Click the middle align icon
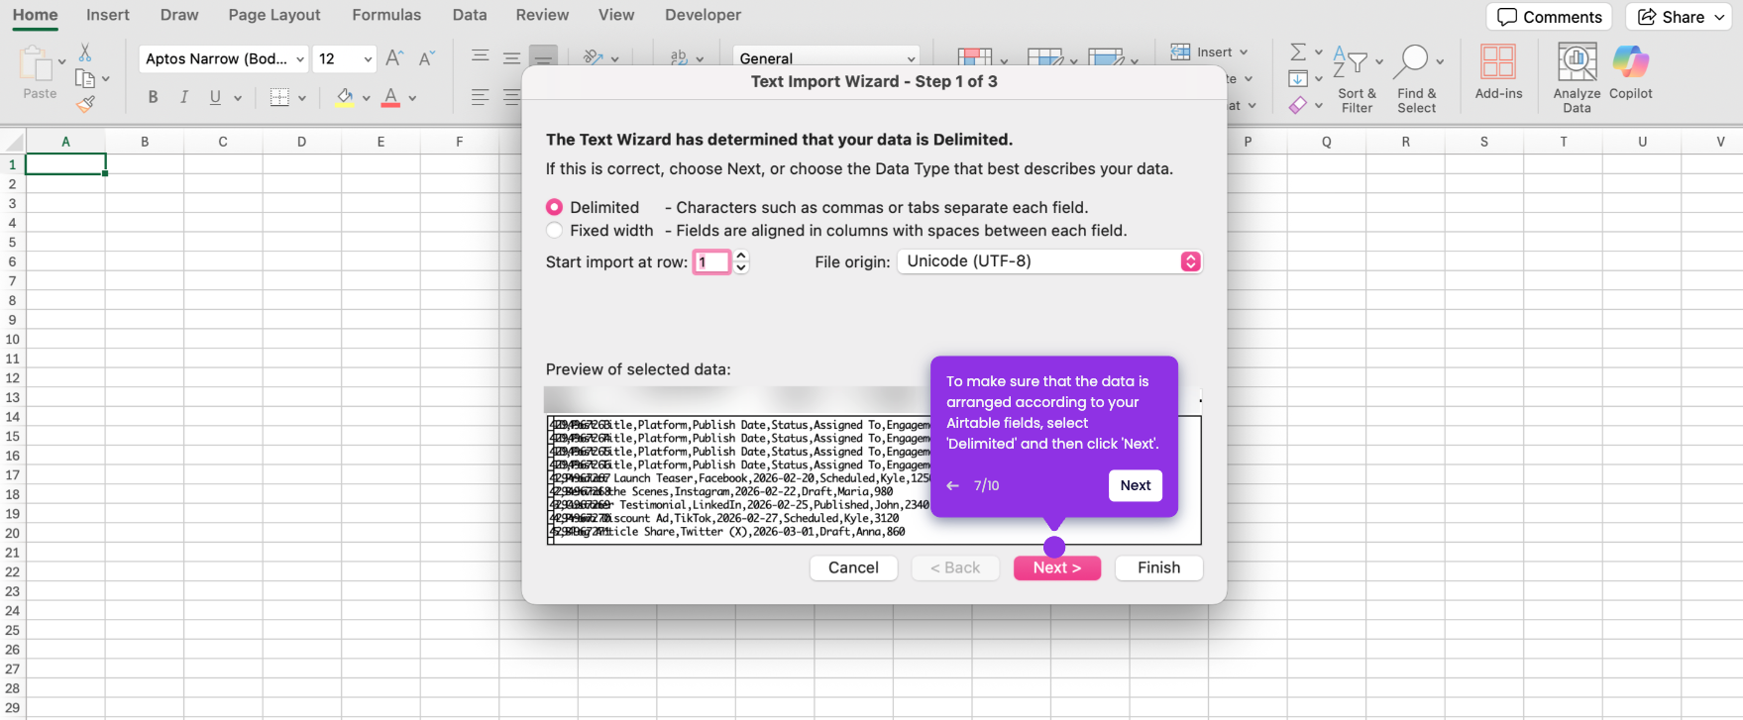This screenshot has height=720, width=1743. 512,56
